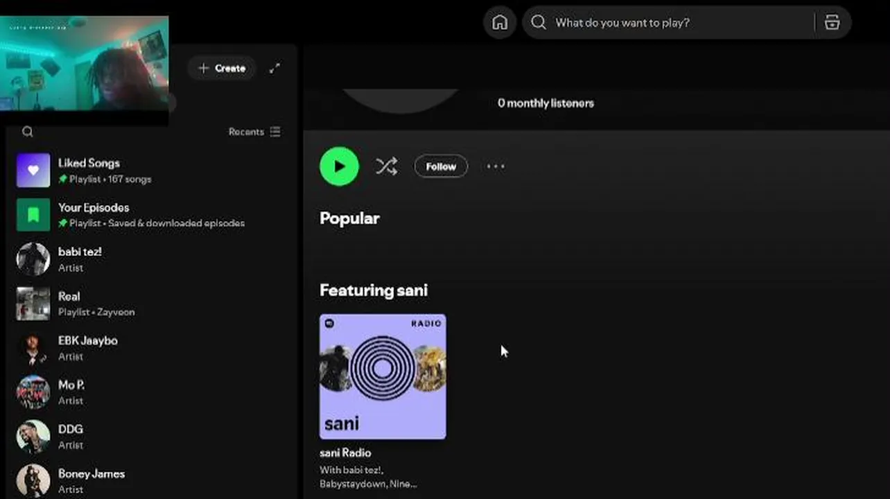Select babi tez! artist in library
This screenshot has width=890, height=499.
80,252
